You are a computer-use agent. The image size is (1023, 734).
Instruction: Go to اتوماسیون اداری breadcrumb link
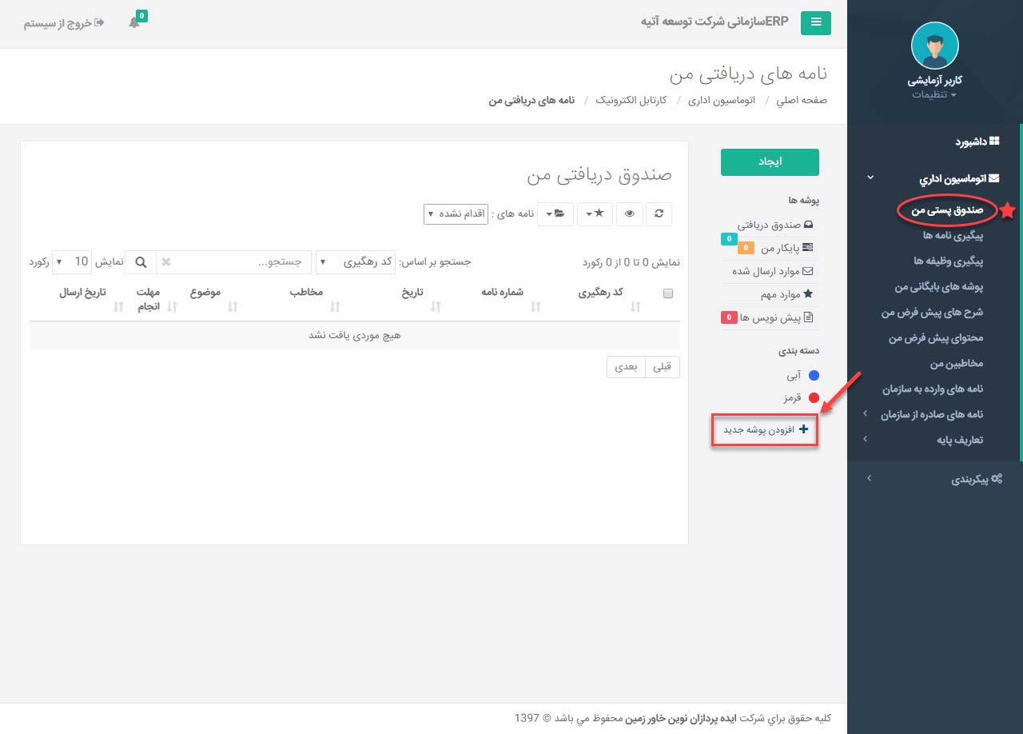pos(722,101)
